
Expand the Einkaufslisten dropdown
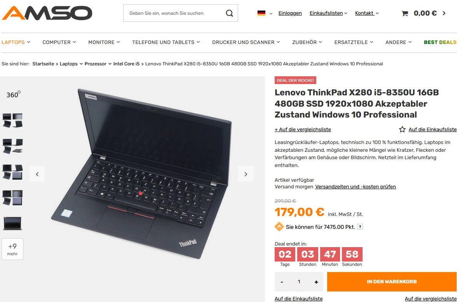point(328,13)
